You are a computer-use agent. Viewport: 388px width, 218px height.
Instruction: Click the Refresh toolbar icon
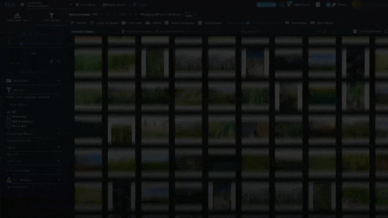click(72, 23)
